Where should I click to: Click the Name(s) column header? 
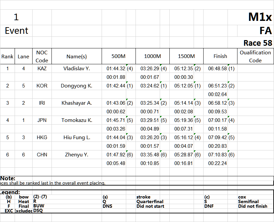[76, 56]
